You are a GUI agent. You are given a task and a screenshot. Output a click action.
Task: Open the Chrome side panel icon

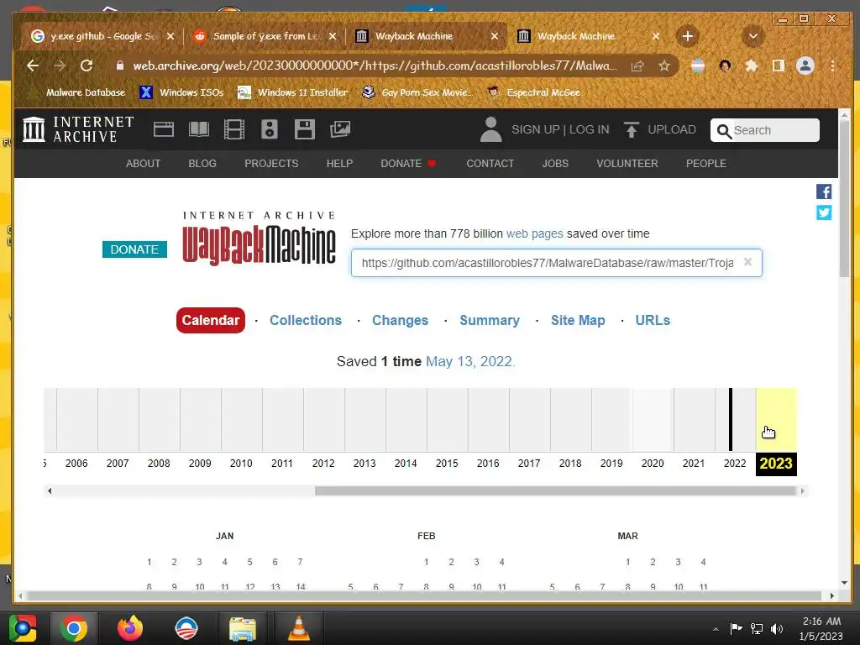pos(779,66)
